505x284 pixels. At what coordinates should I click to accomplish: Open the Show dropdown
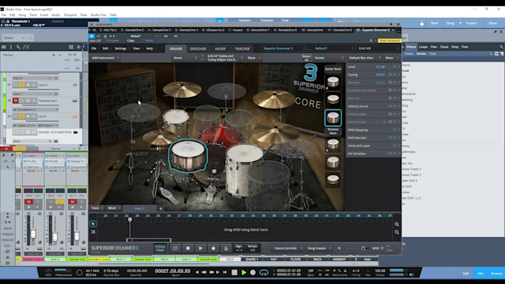click(391, 58)
